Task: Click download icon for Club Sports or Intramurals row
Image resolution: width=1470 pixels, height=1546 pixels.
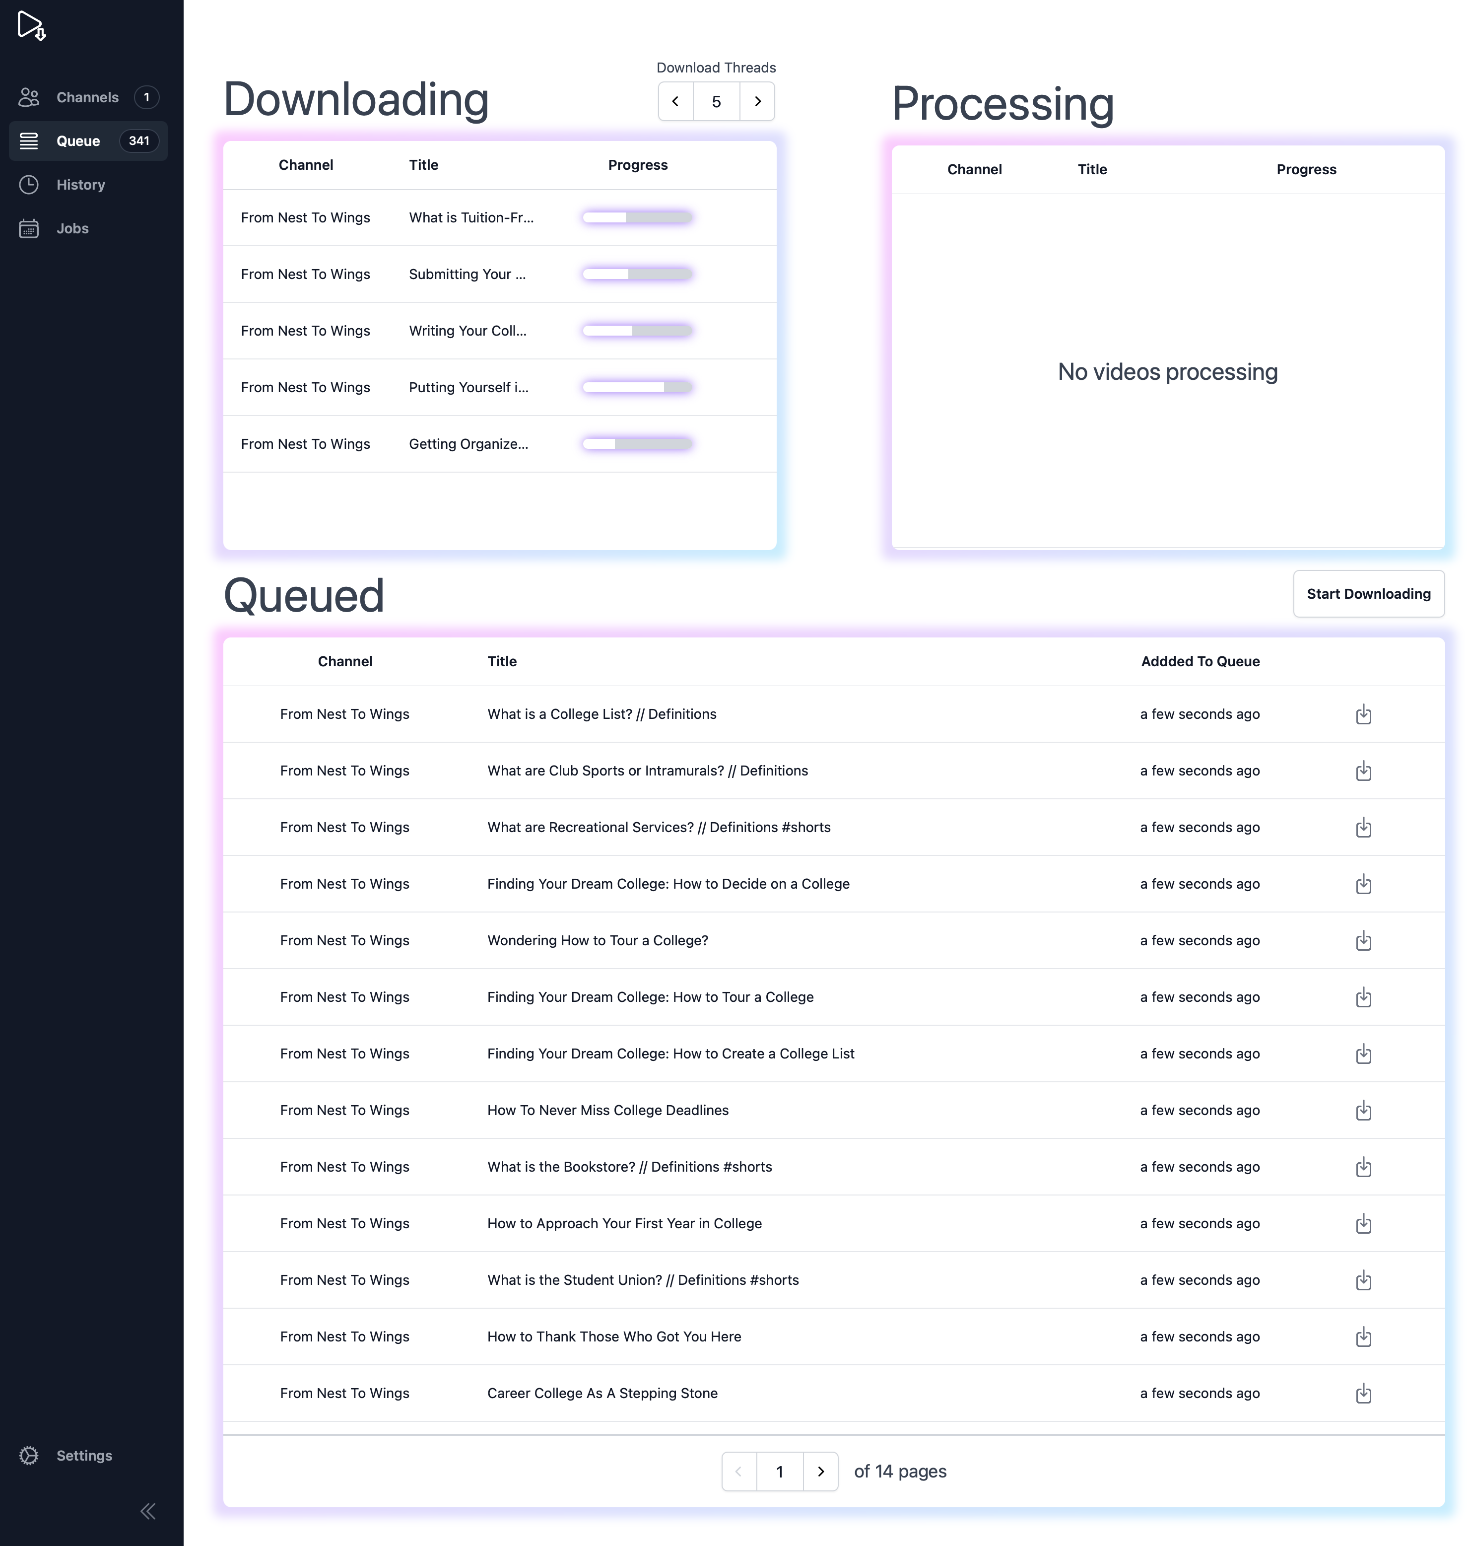Action: (x=1363, y=771)
